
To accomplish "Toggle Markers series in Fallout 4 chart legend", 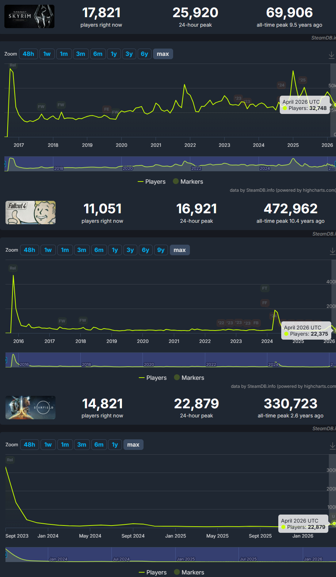I will click(x=189, y=378).
